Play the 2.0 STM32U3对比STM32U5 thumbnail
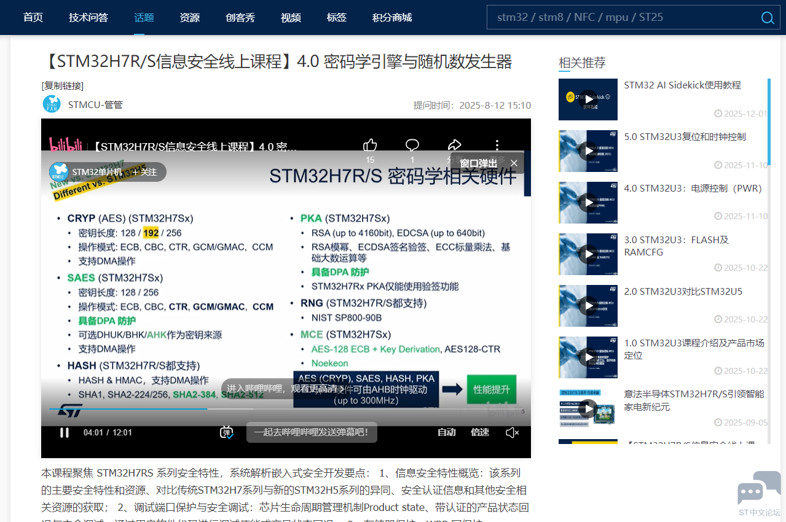This screenshot has height=522, width=786. click(x=588, y=306)
